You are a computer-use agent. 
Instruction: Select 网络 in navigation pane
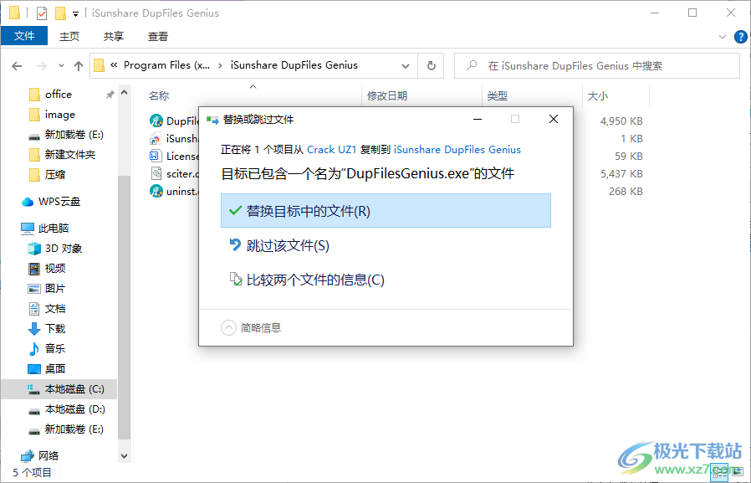[x=49, y=455]
